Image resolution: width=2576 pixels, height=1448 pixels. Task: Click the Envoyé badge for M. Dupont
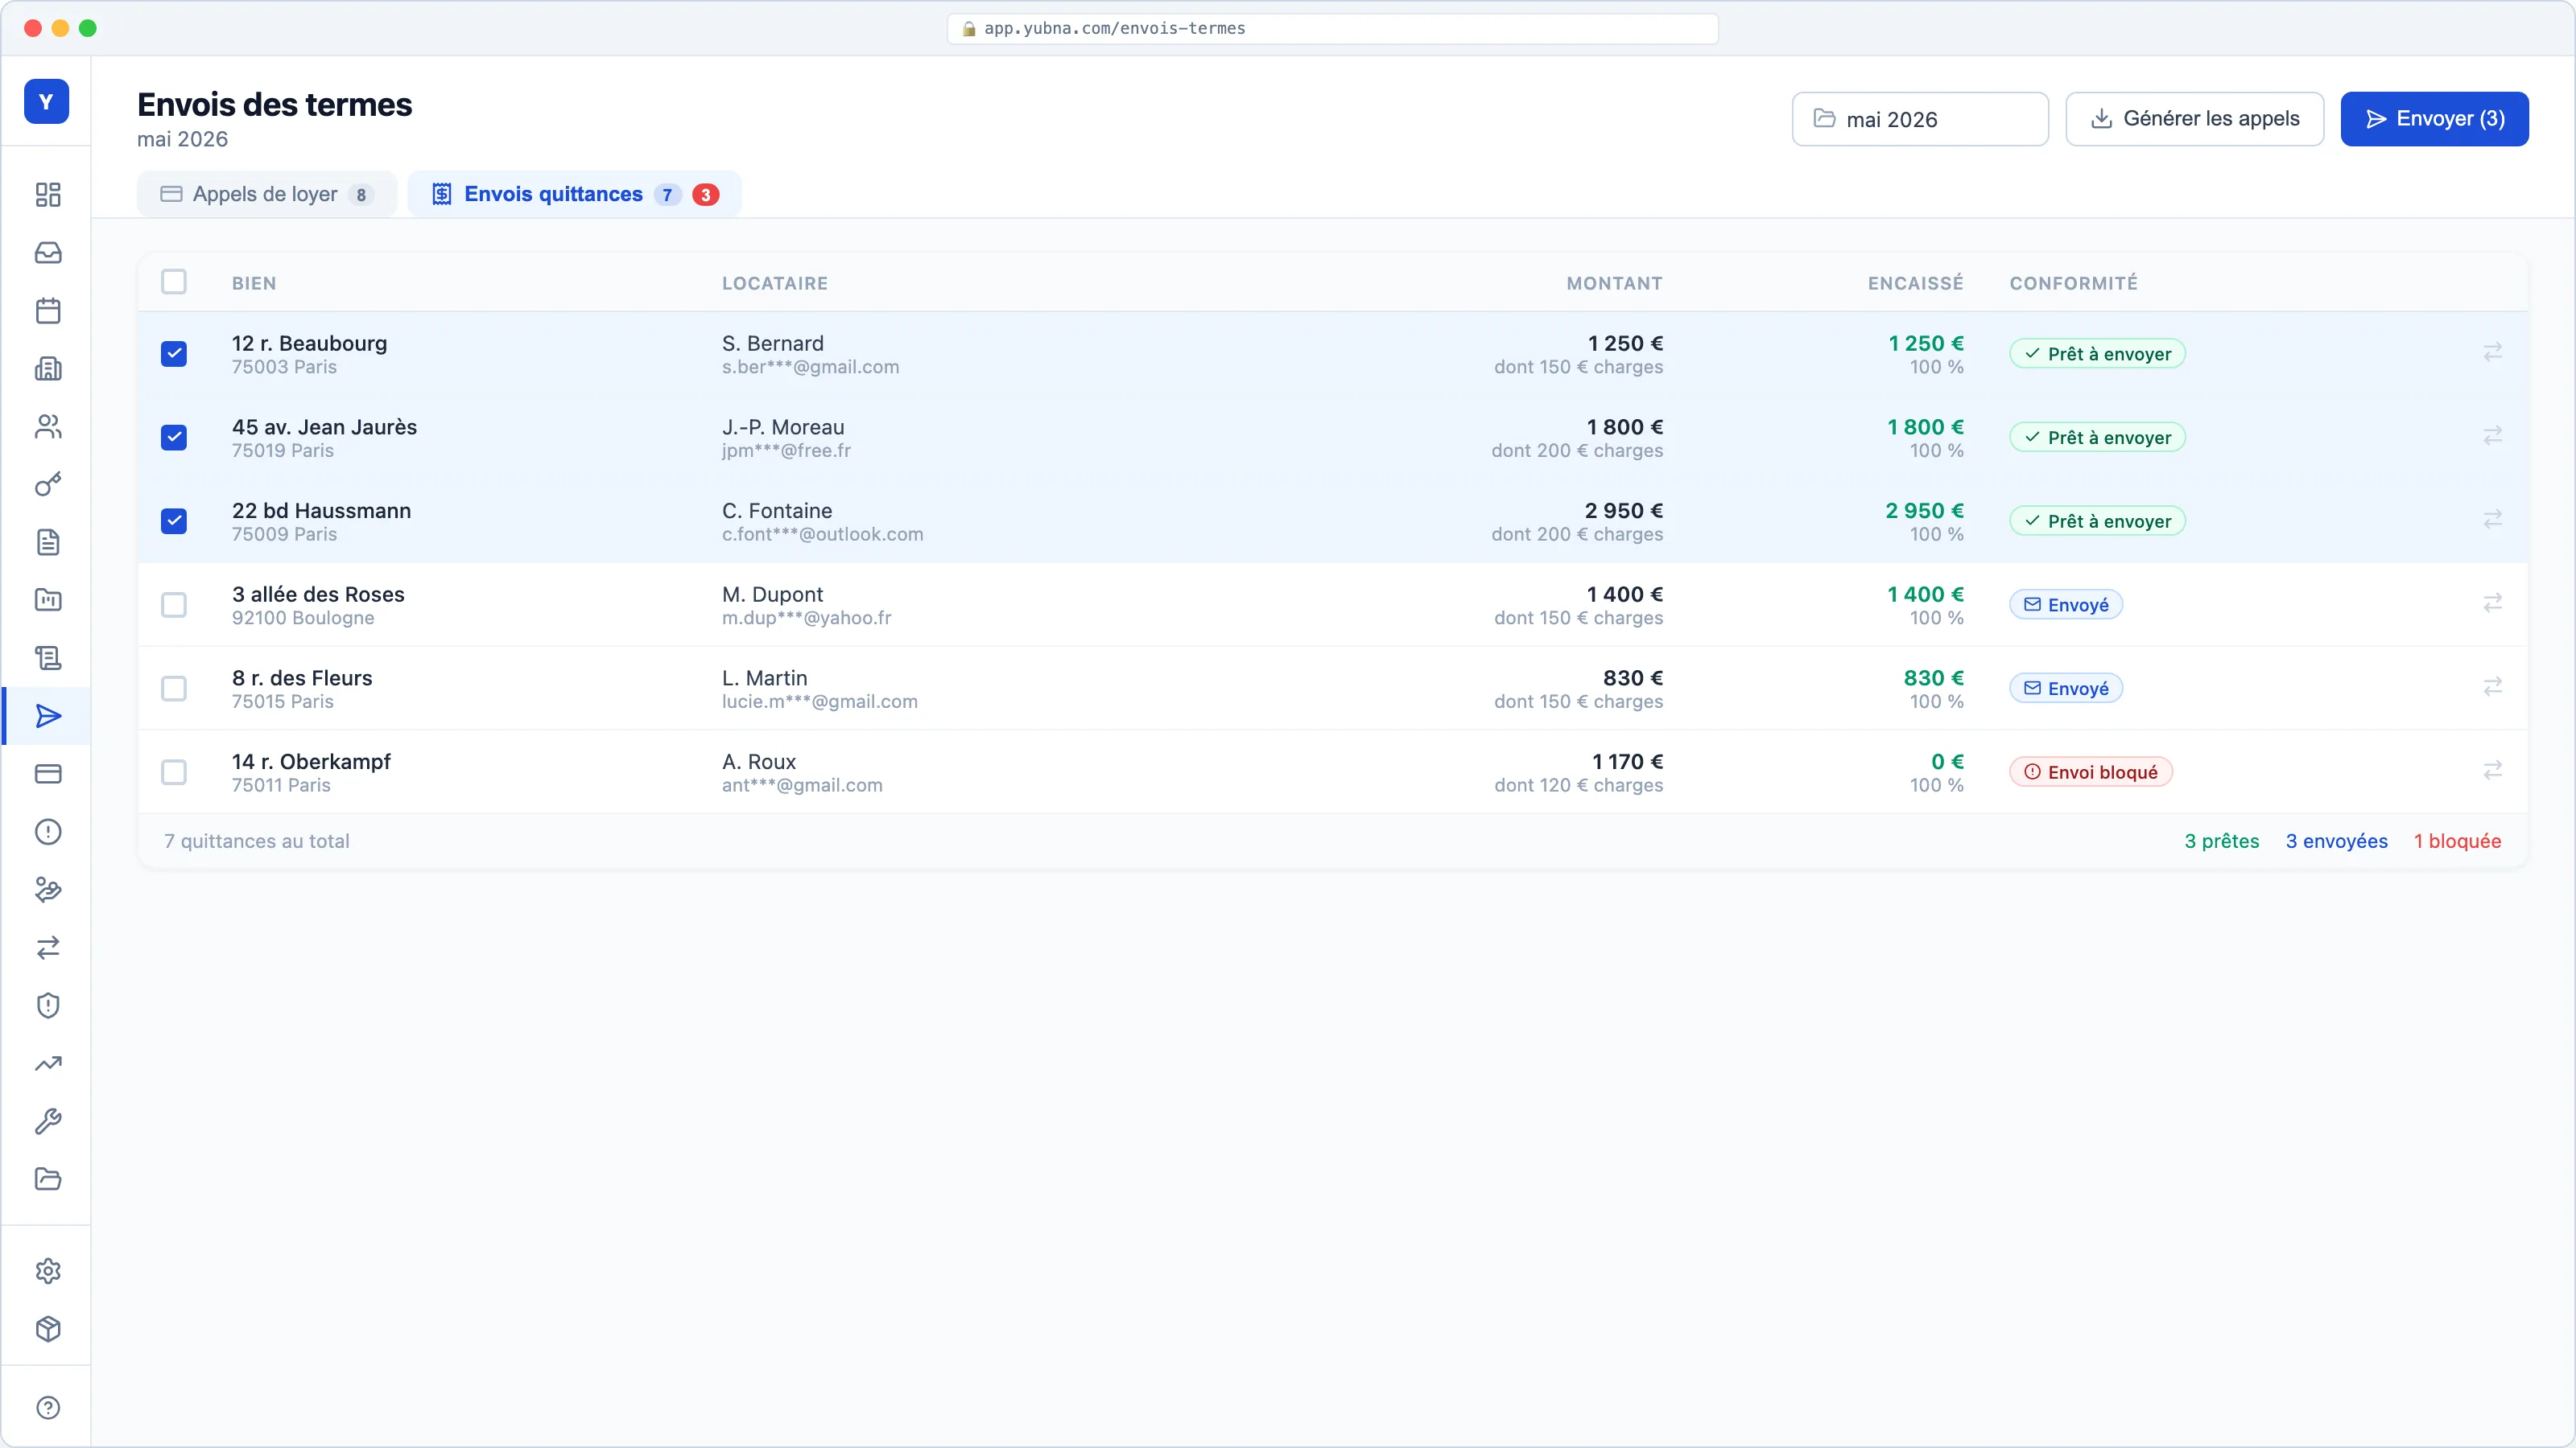(2066, 605)
